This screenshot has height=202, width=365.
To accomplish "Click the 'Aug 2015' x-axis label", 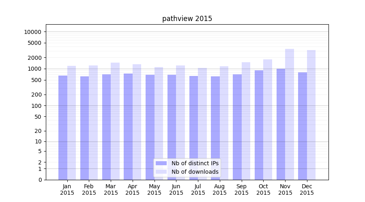I will click(220, 189).
